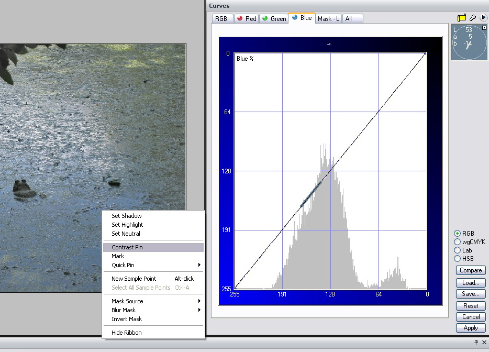Choose Set Neutral from the context menu

(153, 234)
